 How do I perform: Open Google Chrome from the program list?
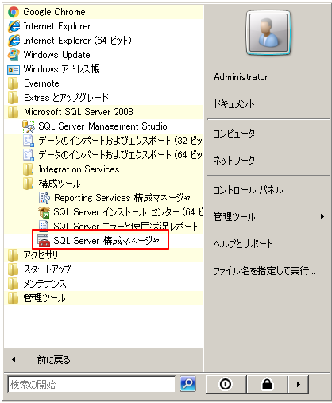pyautogui.click(x=103, y=12)
